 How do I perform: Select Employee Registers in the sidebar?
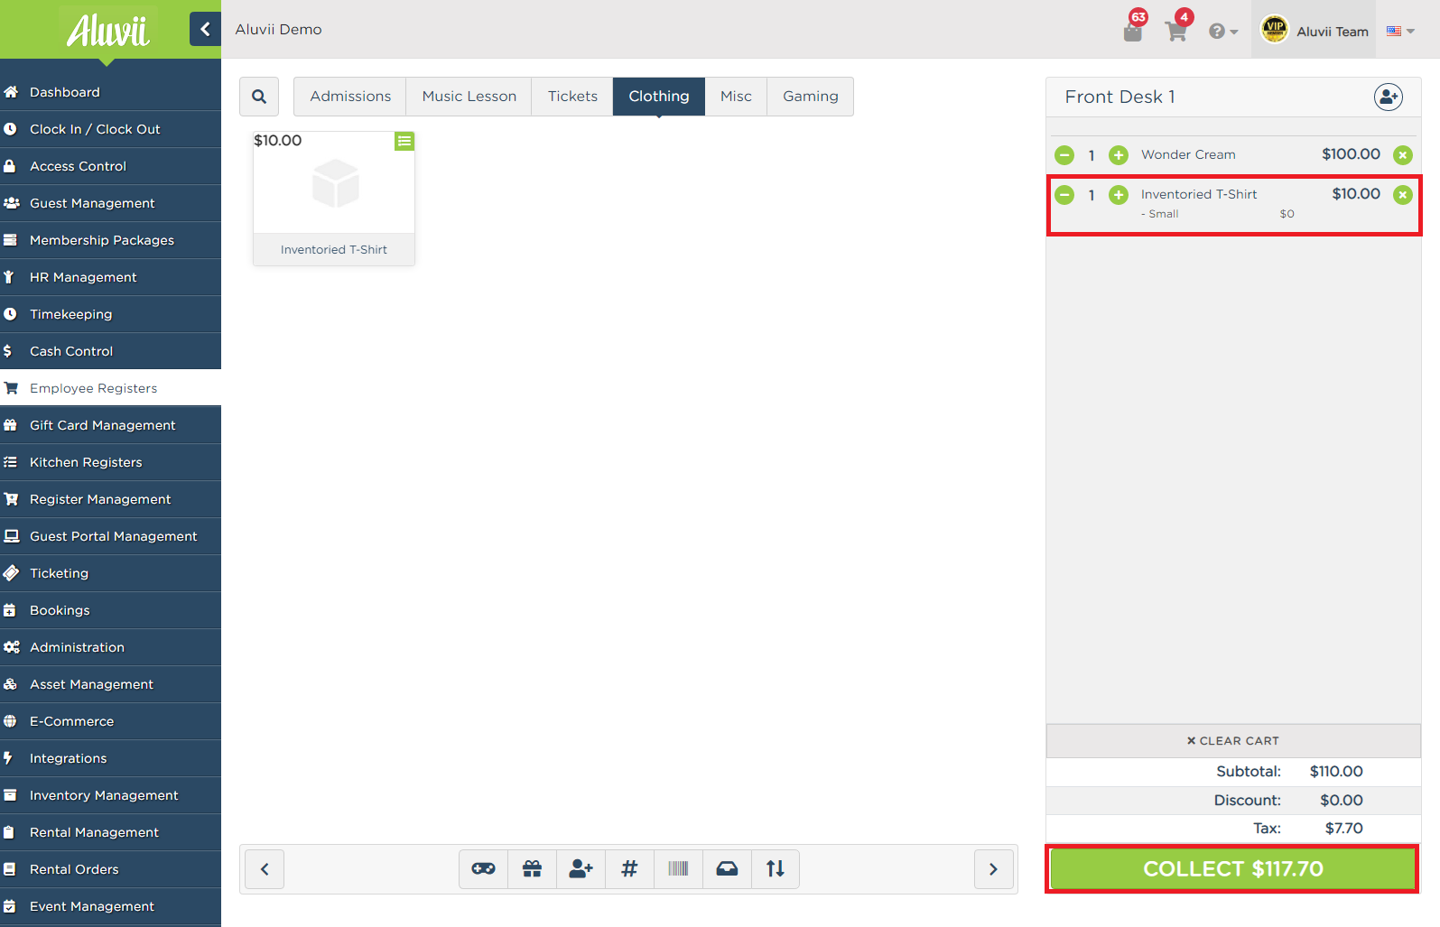click(x=110, y=388)
